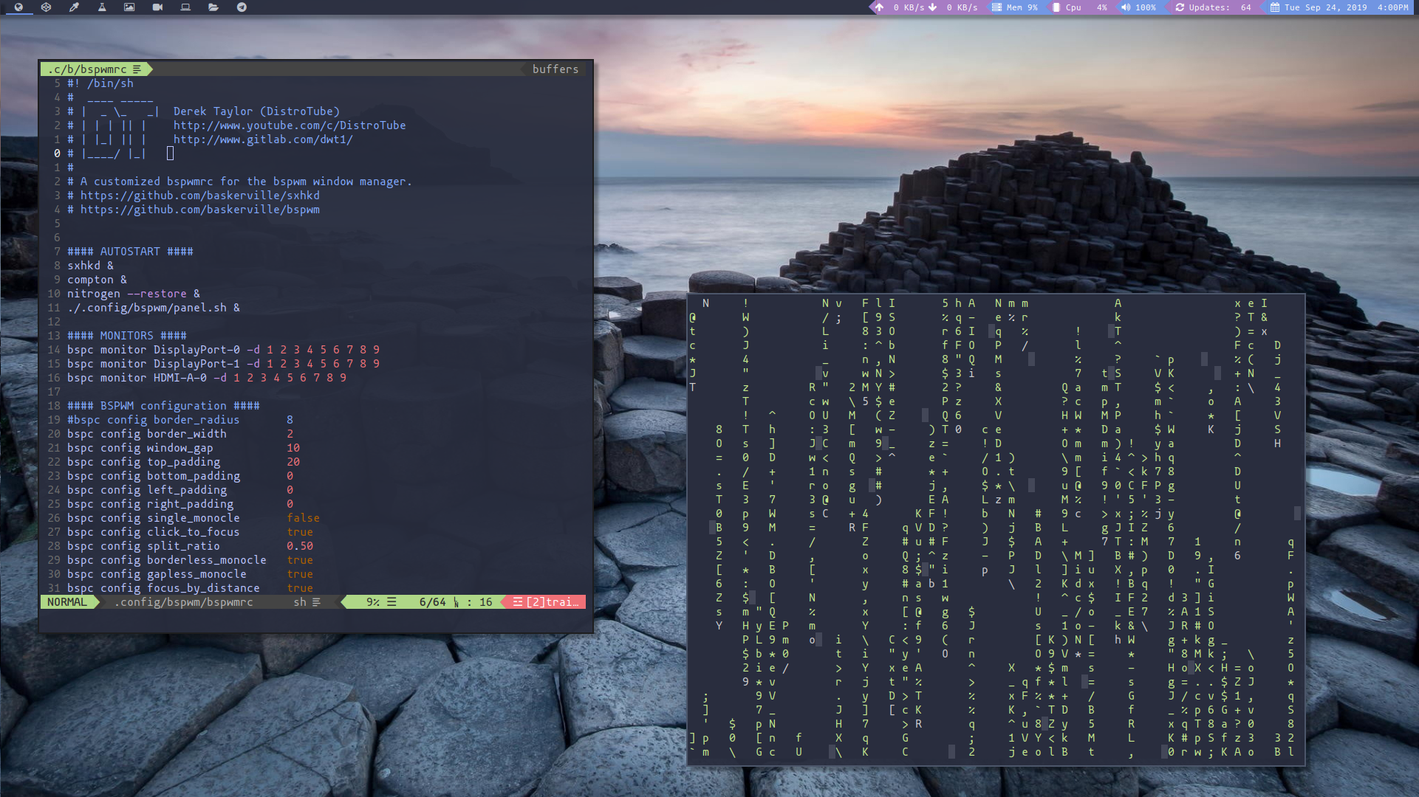The height and width of the screenshot is (797, 1419).
Task: Select the laptop workspace icon
Action: (x=185, y=7)
